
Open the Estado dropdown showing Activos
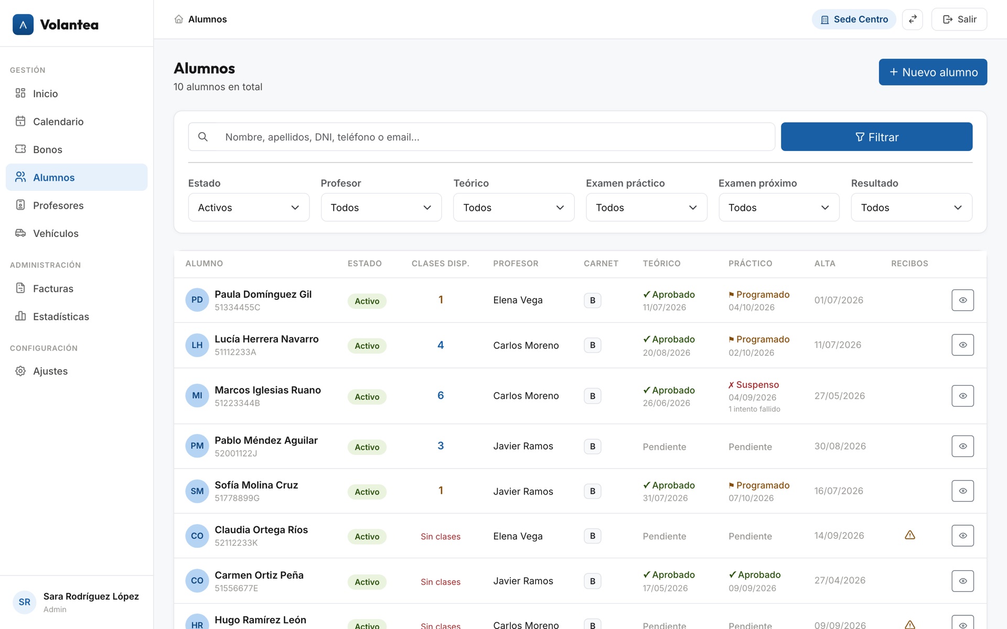249,208
